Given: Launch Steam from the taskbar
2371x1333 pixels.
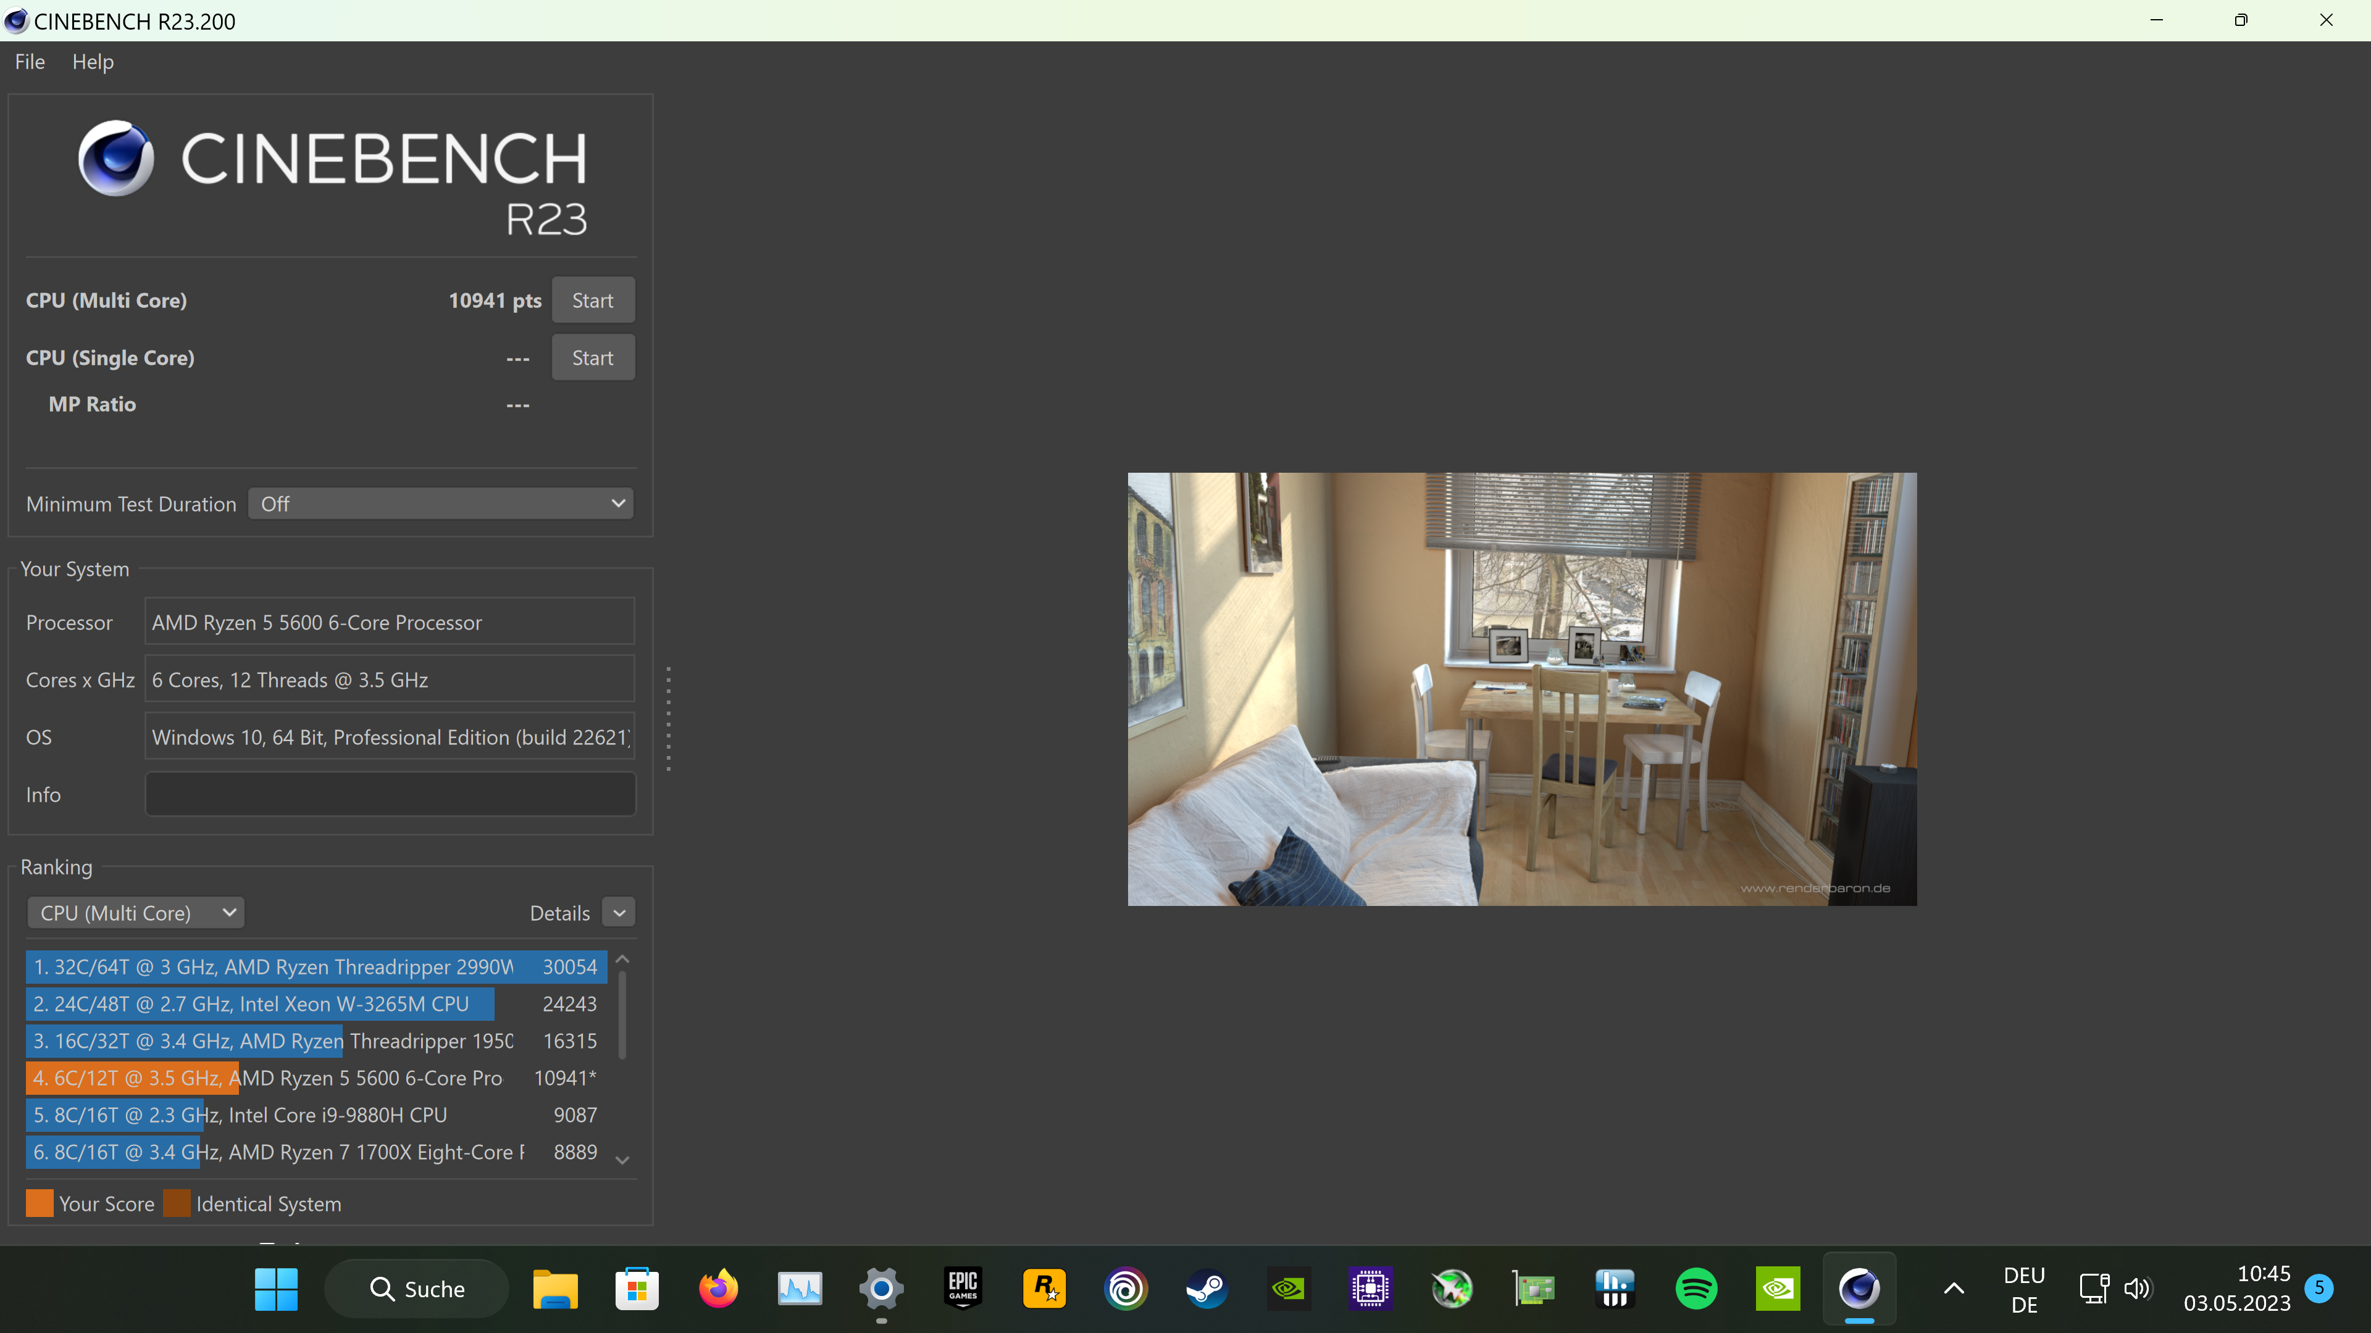Looking at the screenshot, I should click(1206, 1289).
